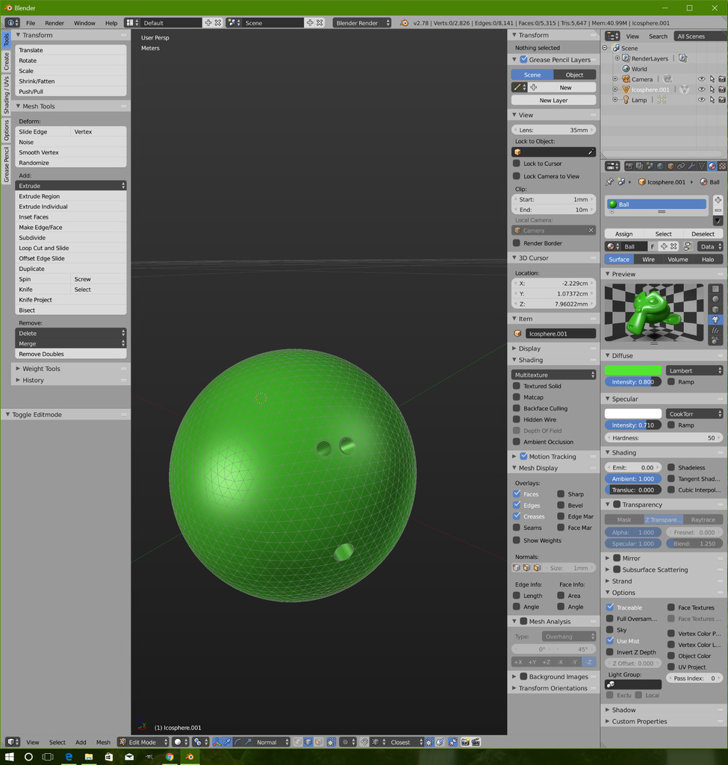
Task: Turn off the Traceable option
Action: click(x=610, y=608)
